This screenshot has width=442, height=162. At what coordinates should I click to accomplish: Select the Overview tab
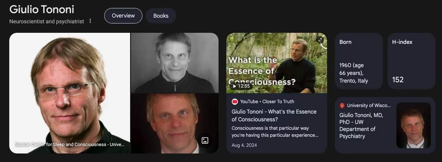(x=123, y=16)
